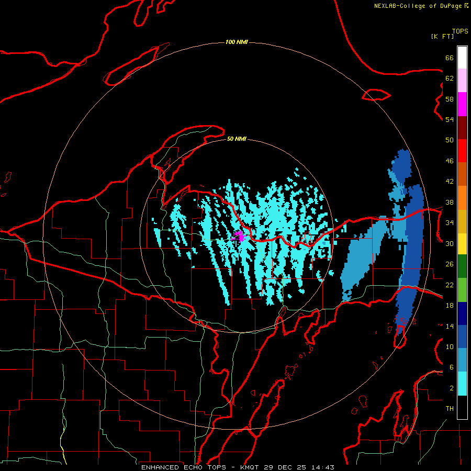The width and height of the screenshot is (471, 471).
Task: Click the 50 legend value
Action: click(x=450, y=140)
